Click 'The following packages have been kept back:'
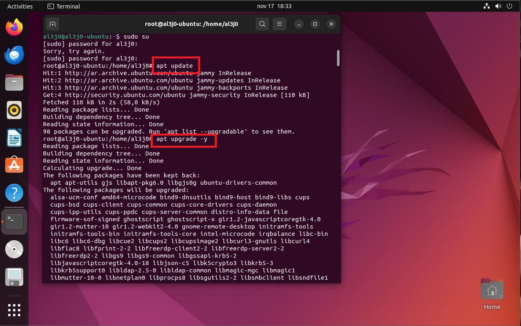The height and width of the screenshot is (326, 521). tap(121, 175)
